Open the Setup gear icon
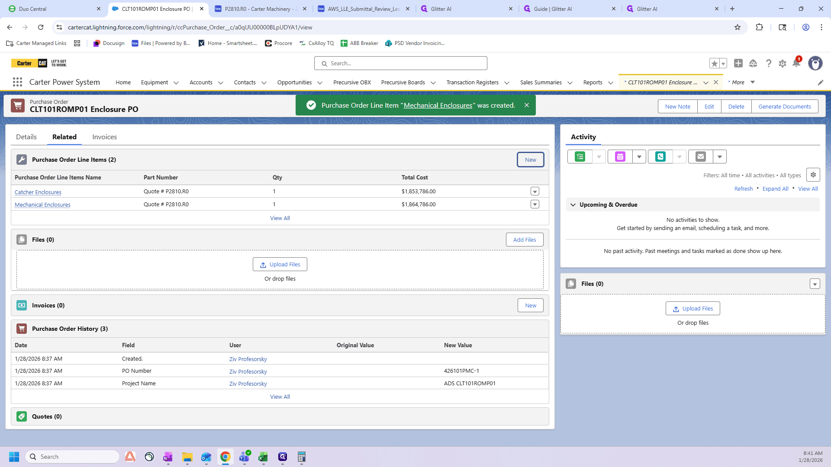The image size is (831, 467). point(783,64)
